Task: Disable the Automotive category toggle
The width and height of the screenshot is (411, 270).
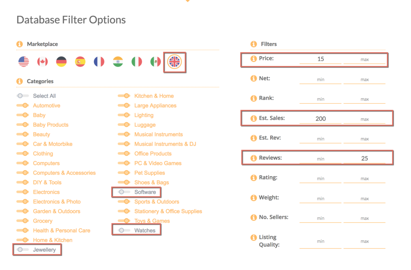Action: coord(23,106)
